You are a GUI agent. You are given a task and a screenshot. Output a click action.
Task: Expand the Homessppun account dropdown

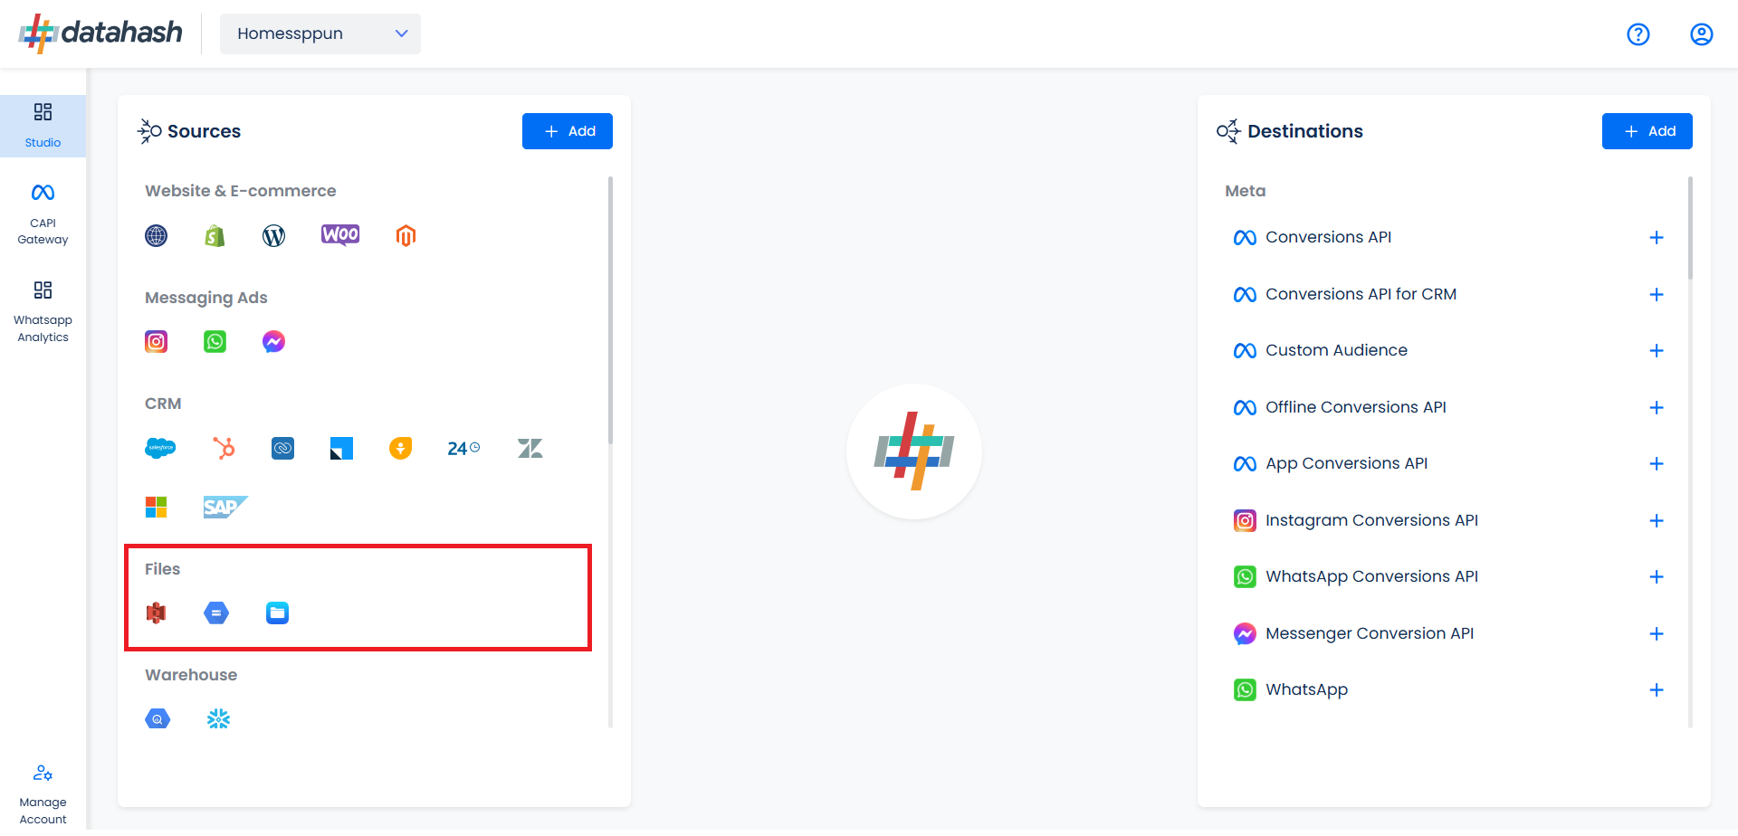pyautogui.click(x=320, y=33)
